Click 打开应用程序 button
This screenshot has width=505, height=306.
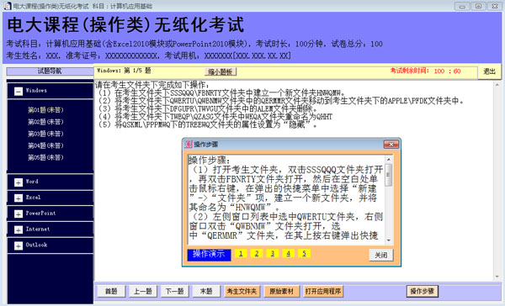click(323, 292)
